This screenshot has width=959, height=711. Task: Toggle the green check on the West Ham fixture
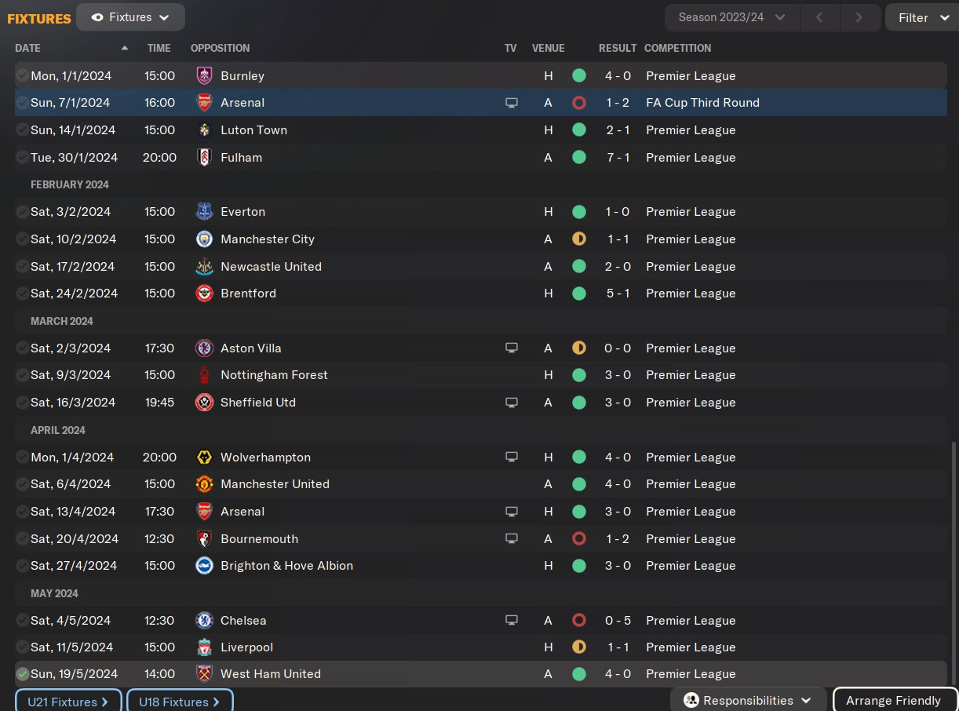pyautogui.click(x=22, y=674)
